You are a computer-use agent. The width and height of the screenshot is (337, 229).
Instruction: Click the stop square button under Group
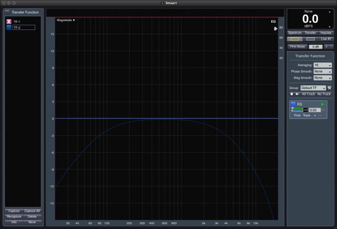pyautogui.click(x=291, y=94)
